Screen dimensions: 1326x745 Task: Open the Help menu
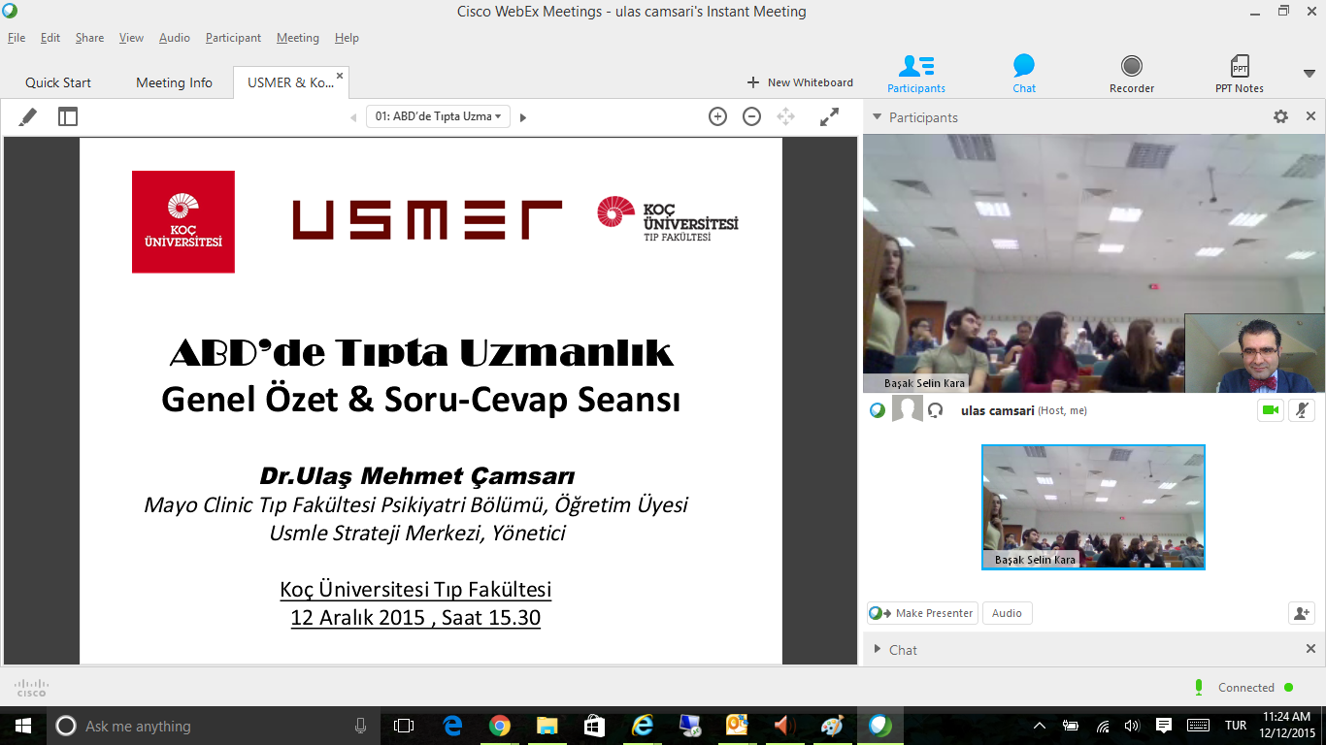tap(347, 38)
